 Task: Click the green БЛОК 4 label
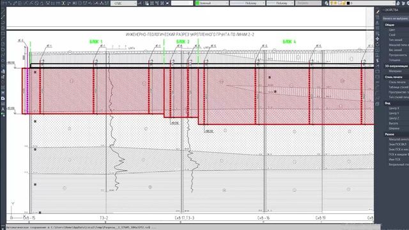point(289,42)
